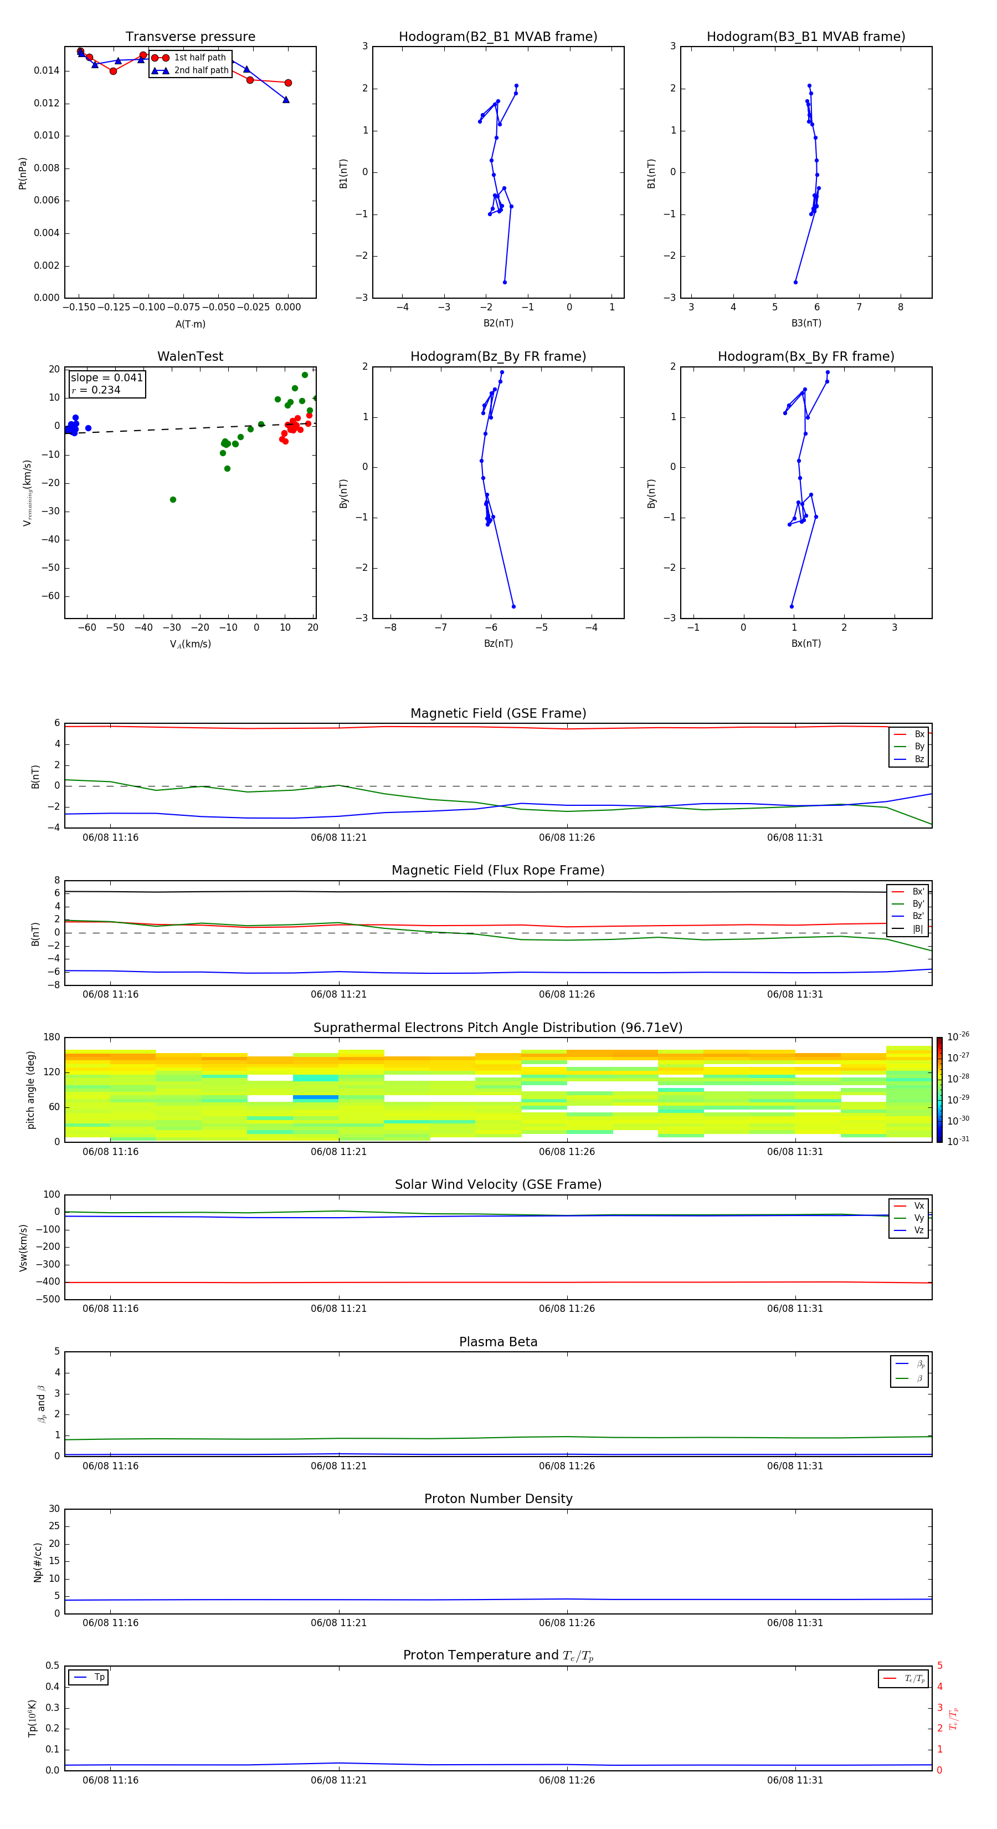This screenshot has height=1829, width=997.
Task: Click the 'Suprathermal Electrons Pitch Angle Distribution' title
Action: [x=498, y=1028]
